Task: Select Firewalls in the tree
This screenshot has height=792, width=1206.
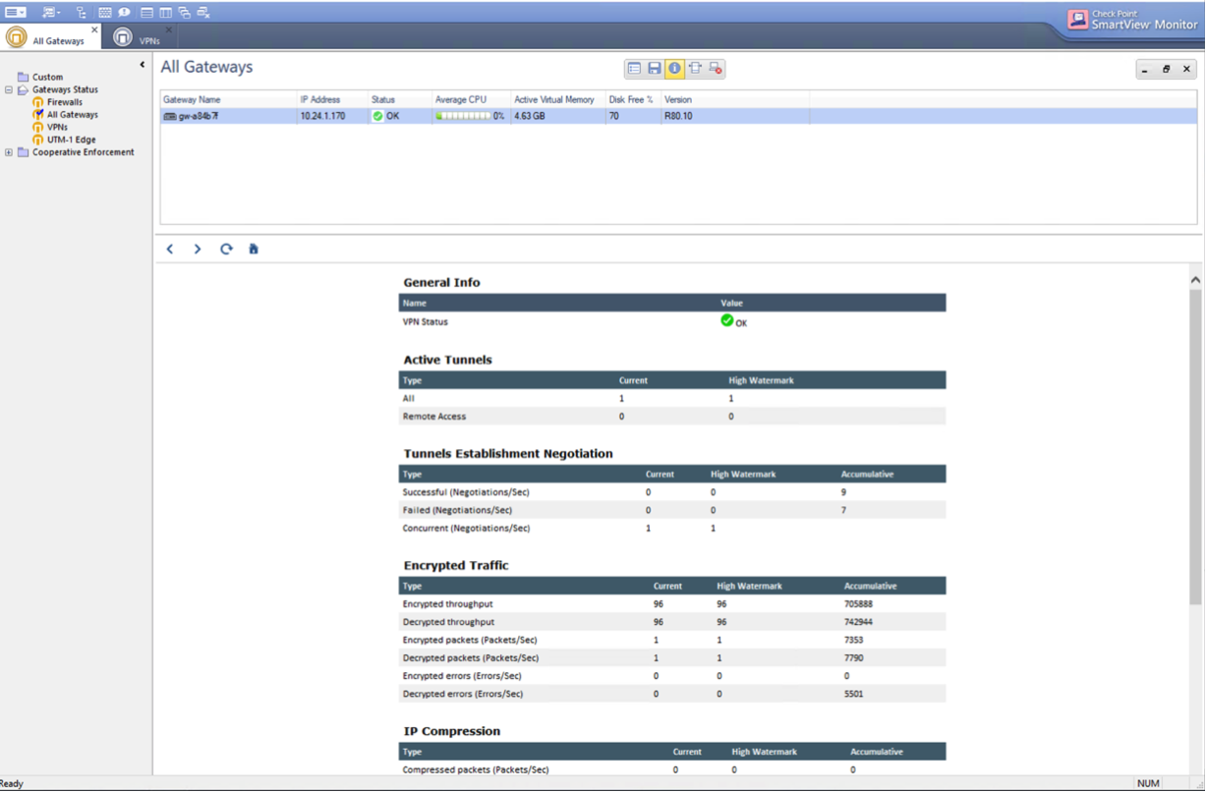Action: [64, 102]
